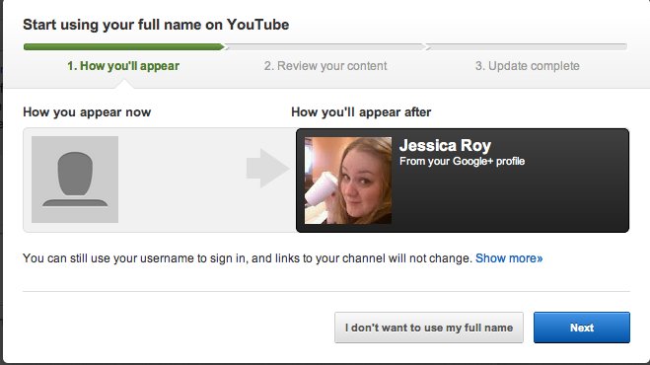Select step 1 How you'll appear
The width and height of the screenshot is (650, 365).
click(123, 66)
